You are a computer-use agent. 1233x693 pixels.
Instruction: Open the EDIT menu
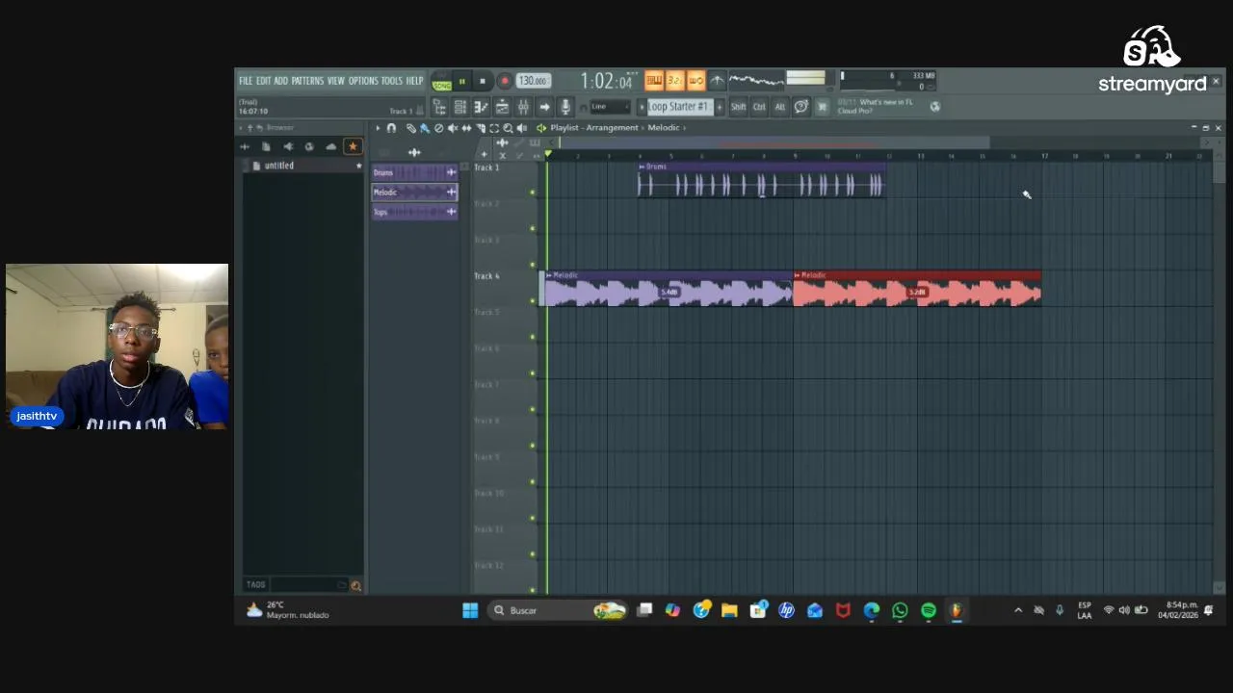coord(263,81)
